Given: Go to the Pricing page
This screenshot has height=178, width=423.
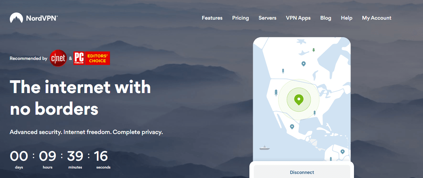Looking at the screenshot, I should point(241,18).
